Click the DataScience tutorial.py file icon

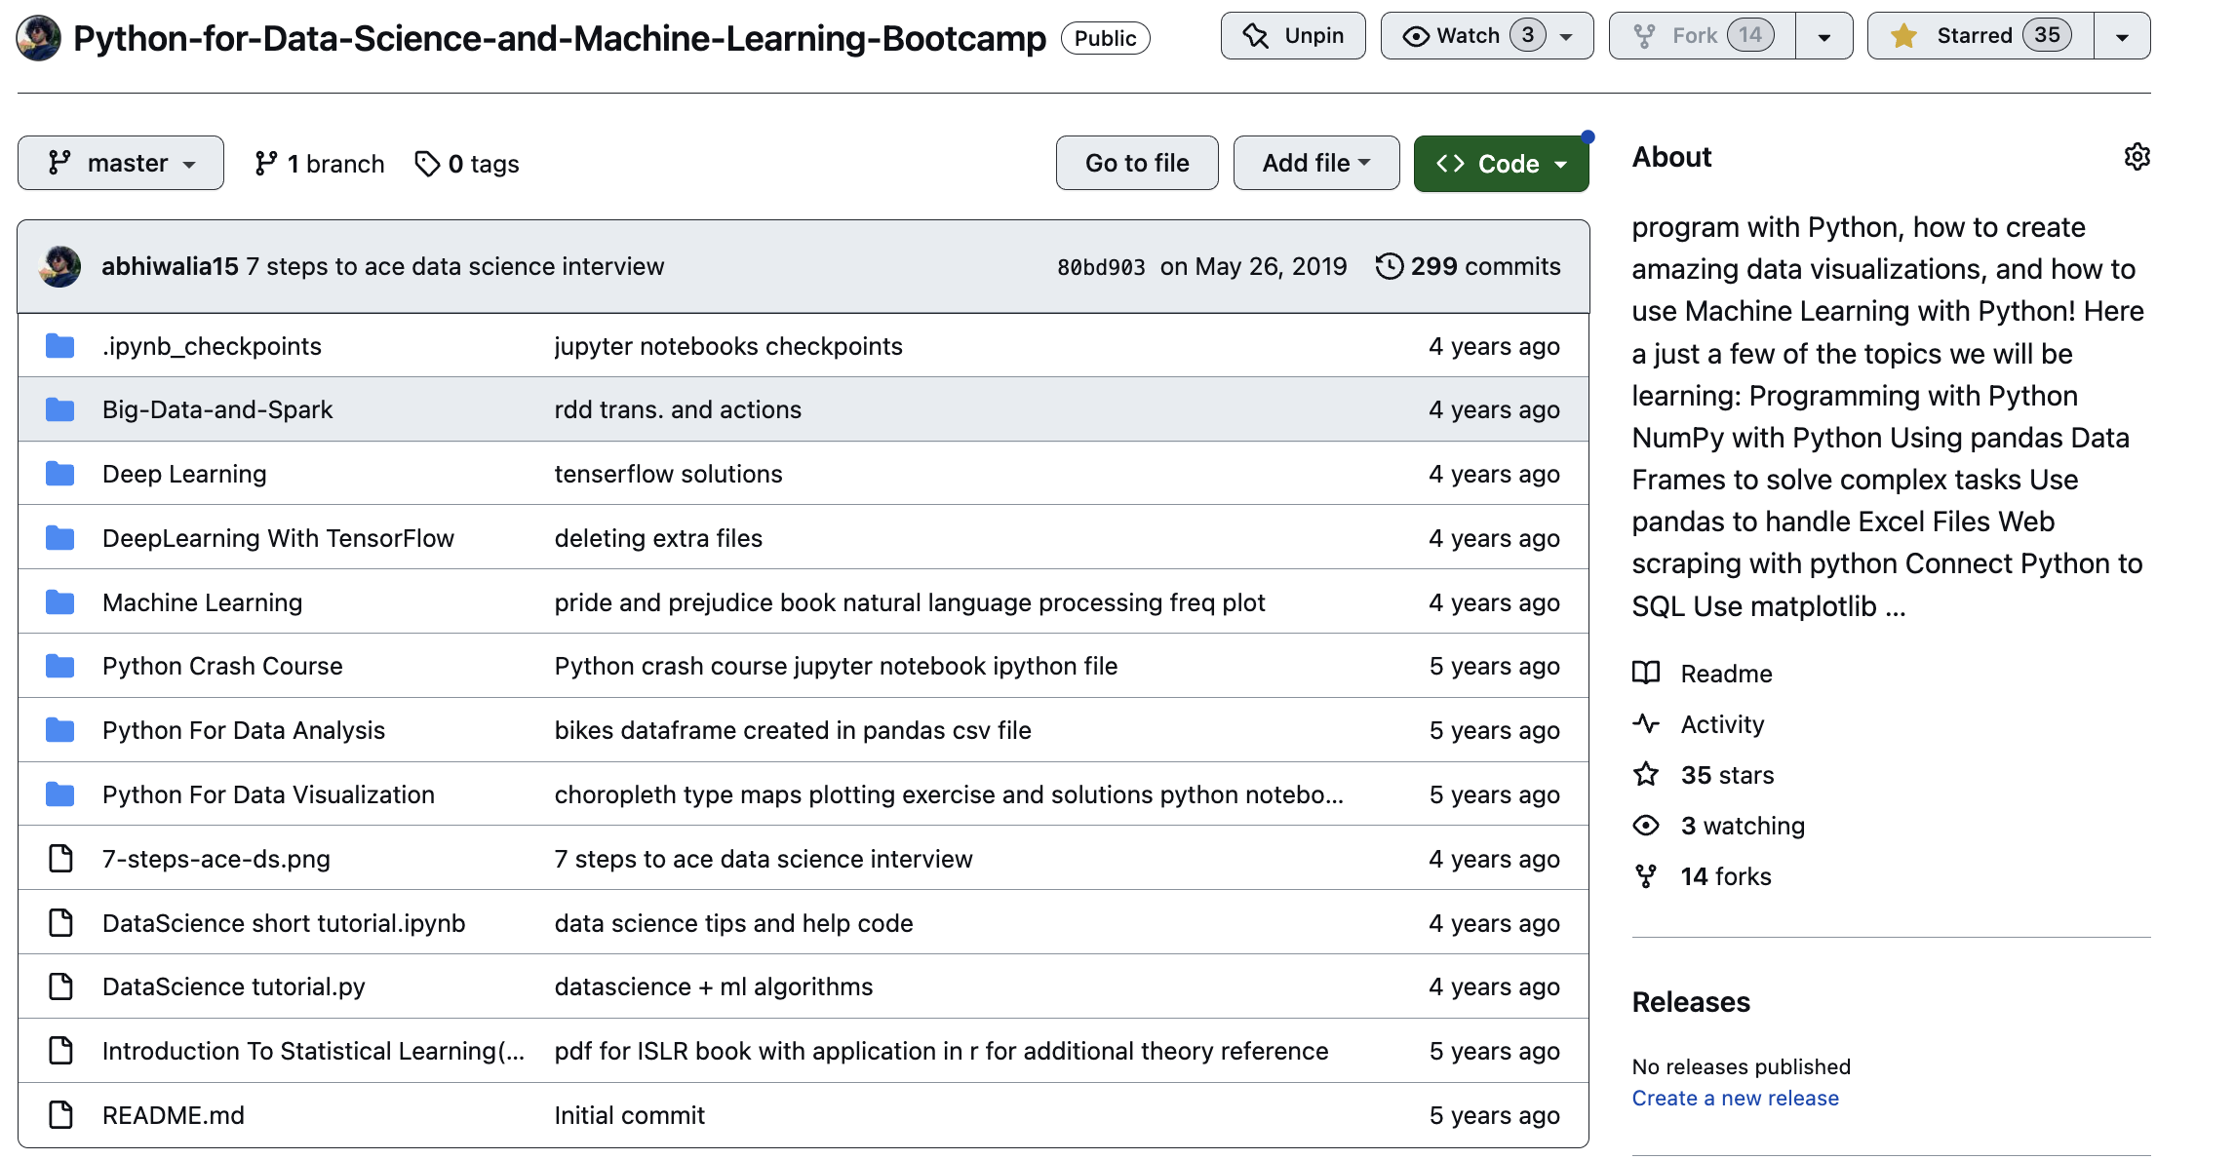(60, 986)
